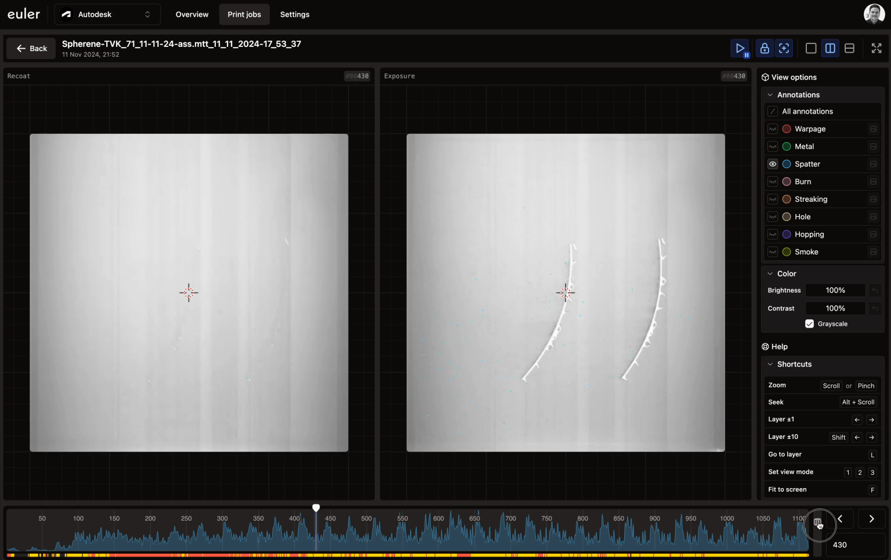Show Warpage annotations via its eye toggle

[773, 129]
